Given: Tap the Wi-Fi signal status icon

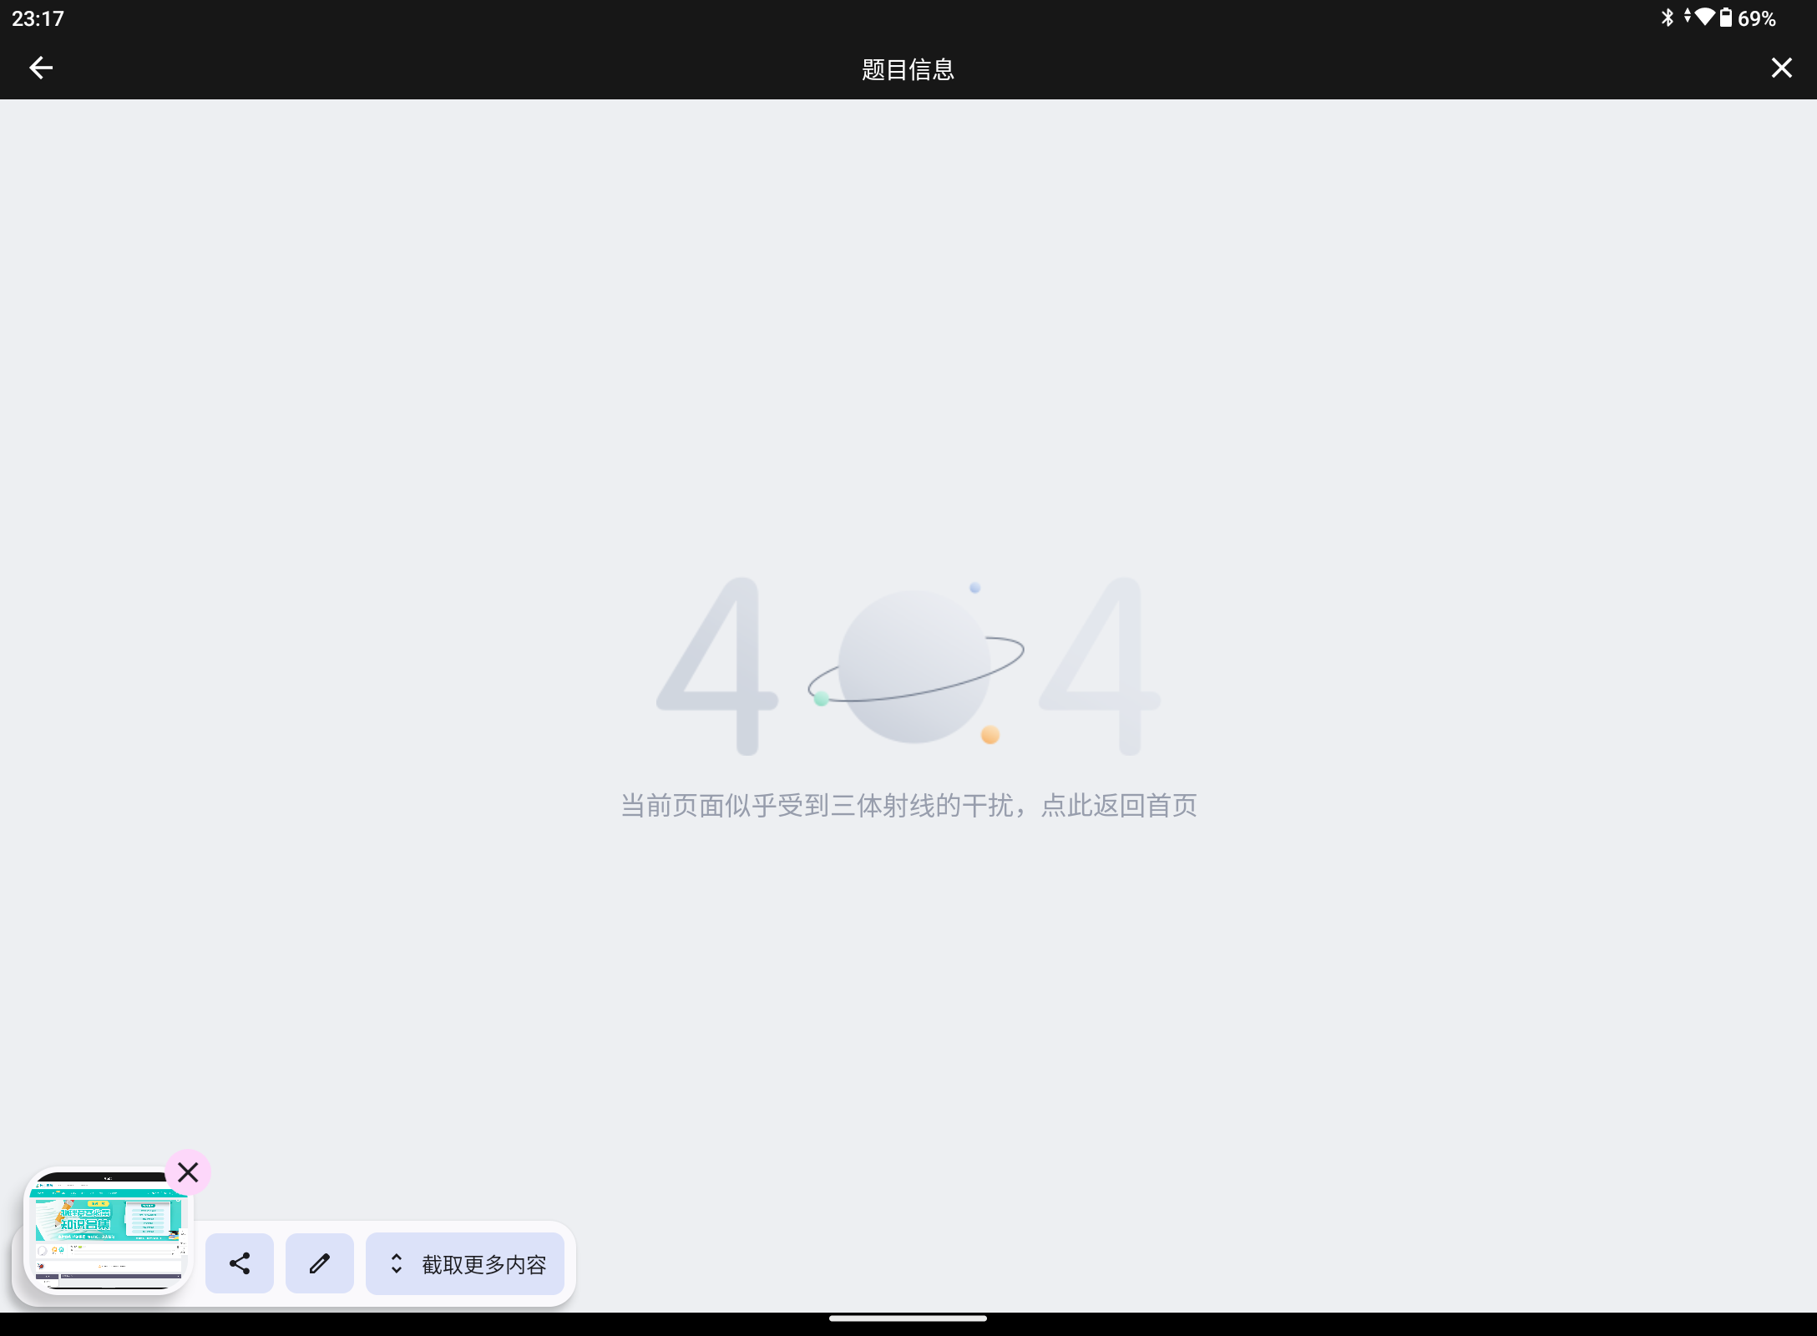Looking at the screenshot, I should click(1704, 18).
